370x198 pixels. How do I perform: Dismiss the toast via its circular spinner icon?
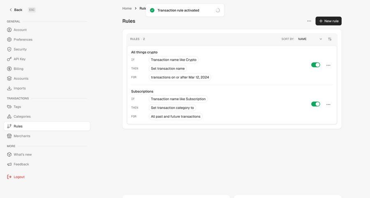(218, 10)
